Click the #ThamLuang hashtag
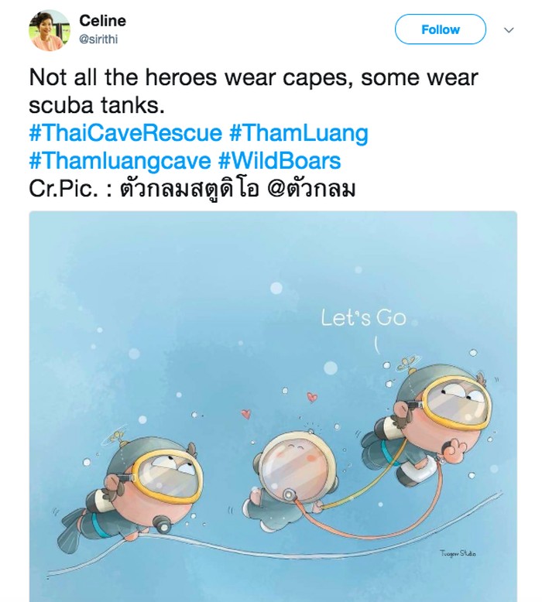Screen dimensions: 542x602 [x=299, y=133]
